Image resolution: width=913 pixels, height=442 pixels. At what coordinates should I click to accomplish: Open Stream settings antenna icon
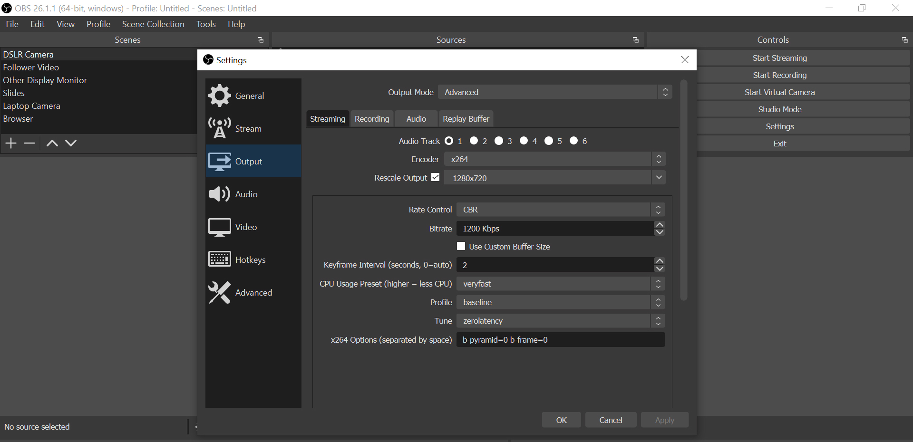219,128
